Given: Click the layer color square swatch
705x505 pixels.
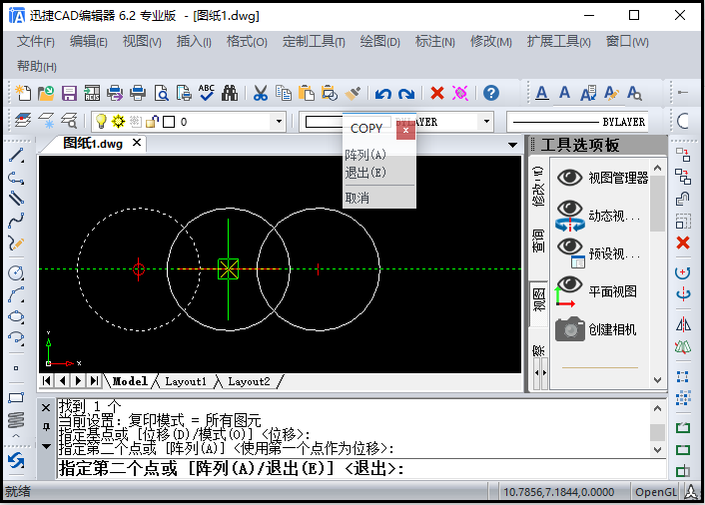Looking at the screenshot, I should (169, 122).
